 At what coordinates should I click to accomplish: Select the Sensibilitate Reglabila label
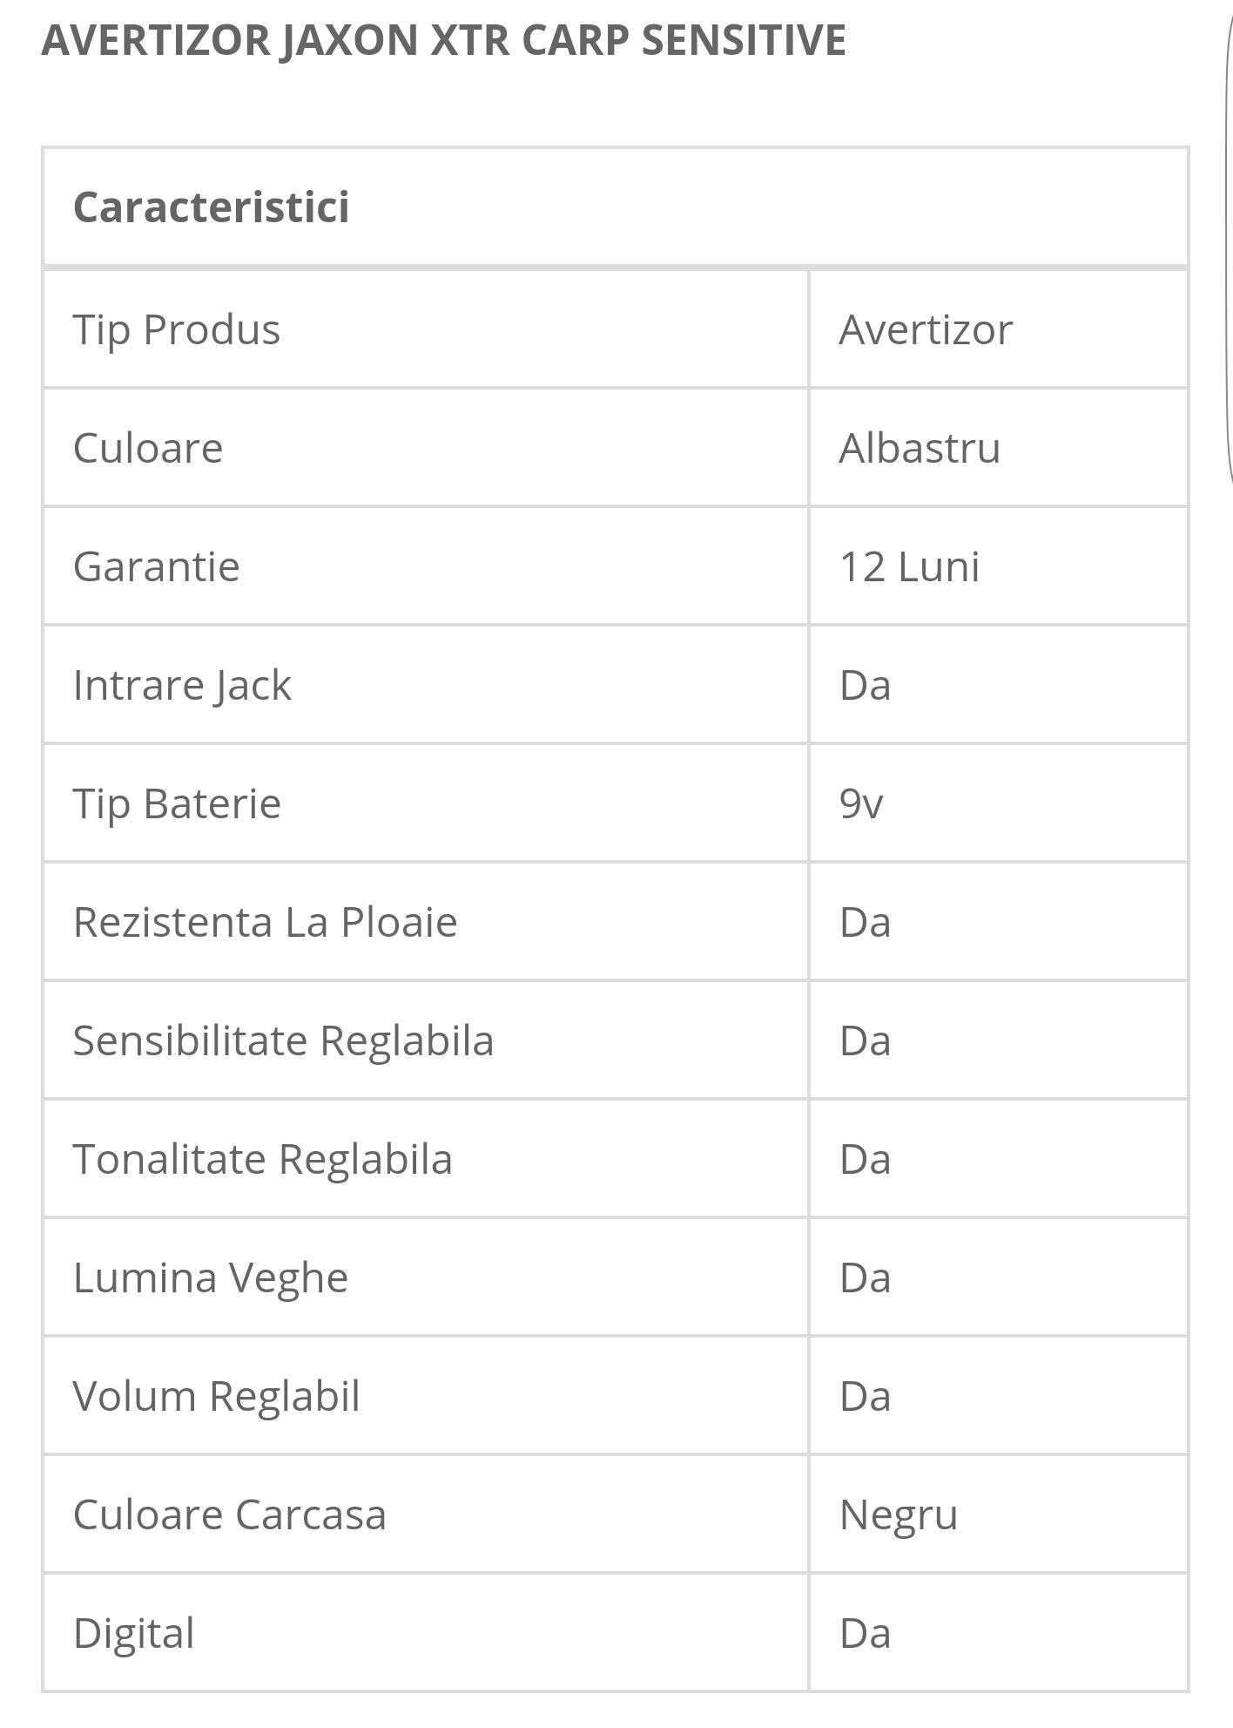tap(283, 1040)
